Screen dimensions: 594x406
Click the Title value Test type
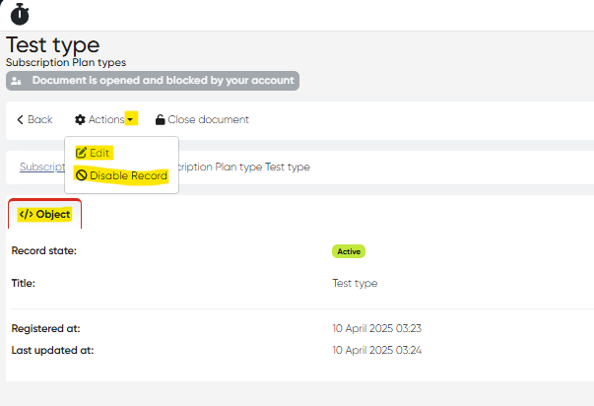355,283
